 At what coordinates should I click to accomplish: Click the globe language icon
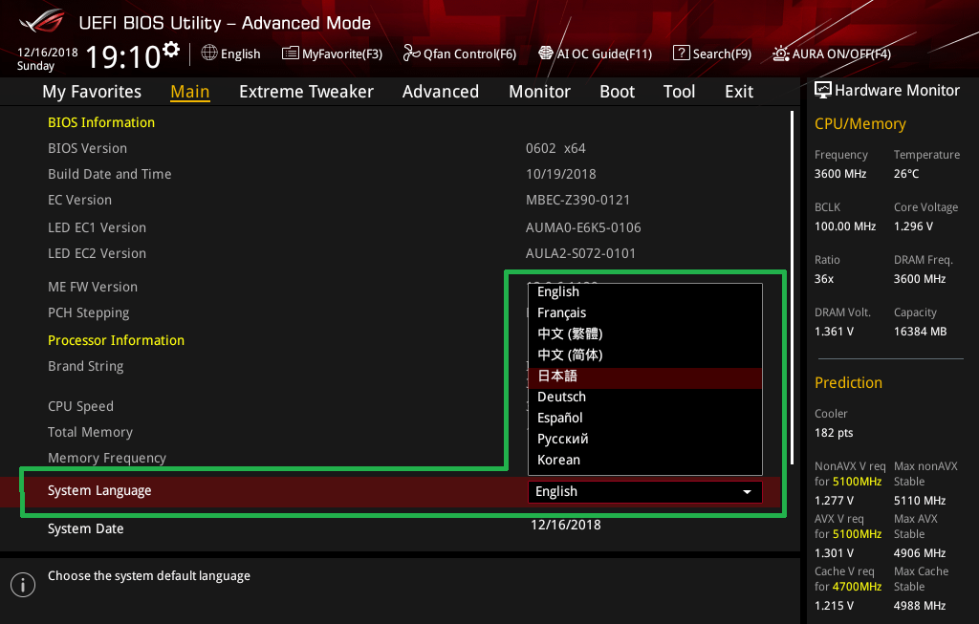tap(209, 54)
